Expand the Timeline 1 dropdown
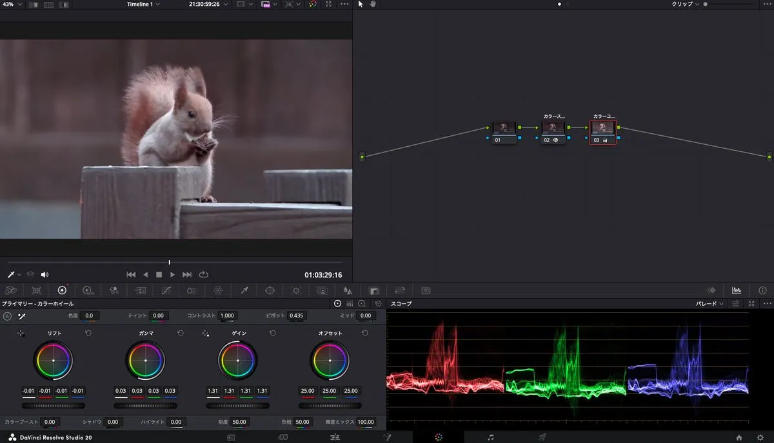774x443 pixels. coord(143,4)
